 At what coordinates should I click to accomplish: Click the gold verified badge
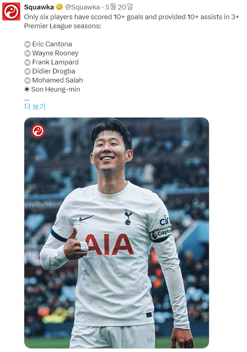59,7
